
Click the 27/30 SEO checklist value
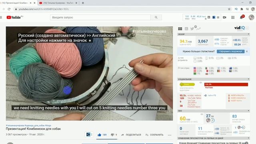(x=210, y=116)
